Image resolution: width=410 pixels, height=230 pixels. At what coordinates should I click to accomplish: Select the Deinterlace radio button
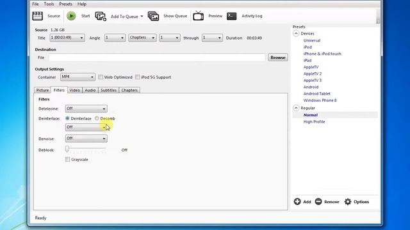[67, 118]
